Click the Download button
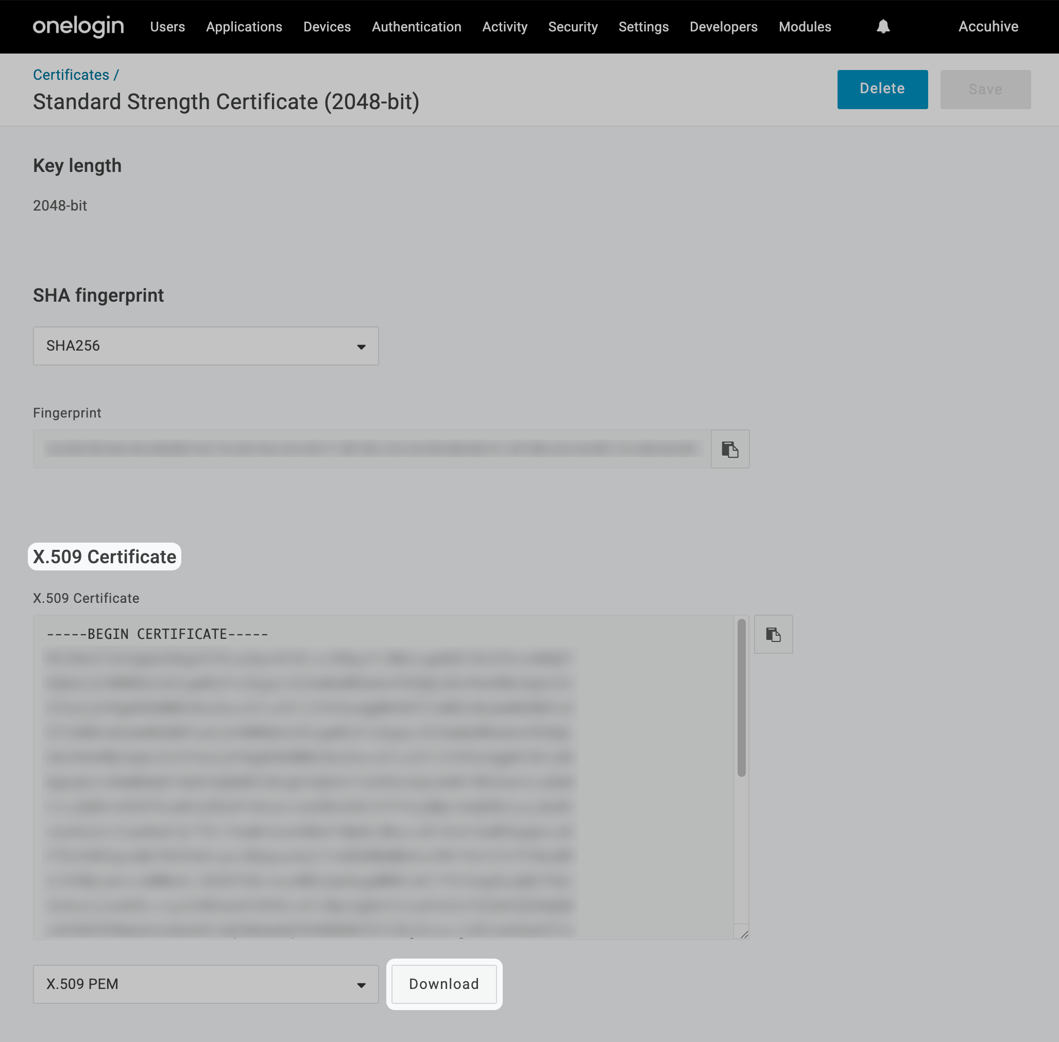 [x=444, y=984]
